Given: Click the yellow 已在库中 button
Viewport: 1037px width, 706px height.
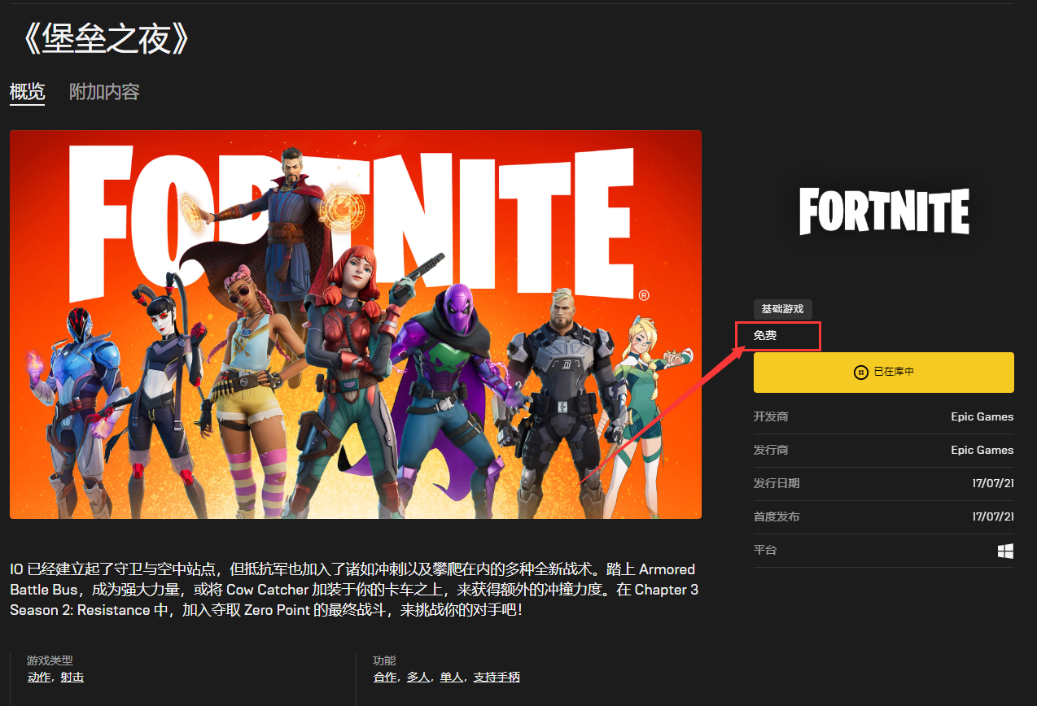Looking at the screenshot, I should tap(883, 373).
